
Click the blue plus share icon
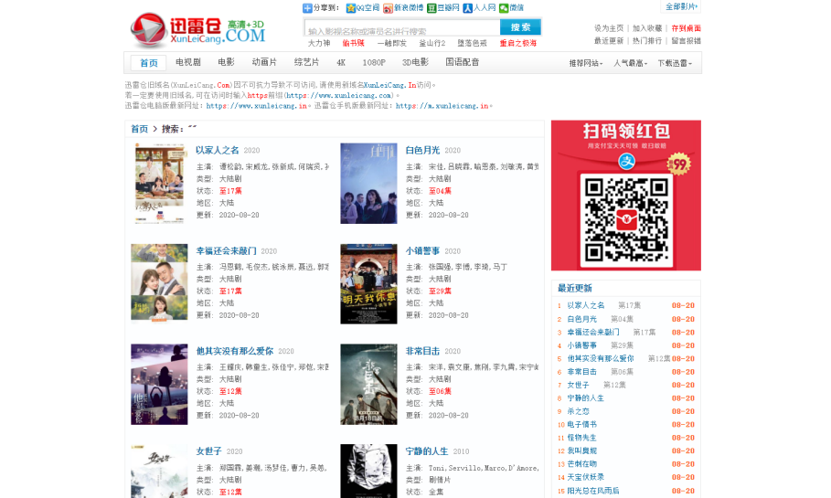point(307,8)
